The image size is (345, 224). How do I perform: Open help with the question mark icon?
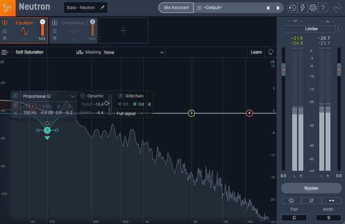pyautogui.click(x=323, y=8)
